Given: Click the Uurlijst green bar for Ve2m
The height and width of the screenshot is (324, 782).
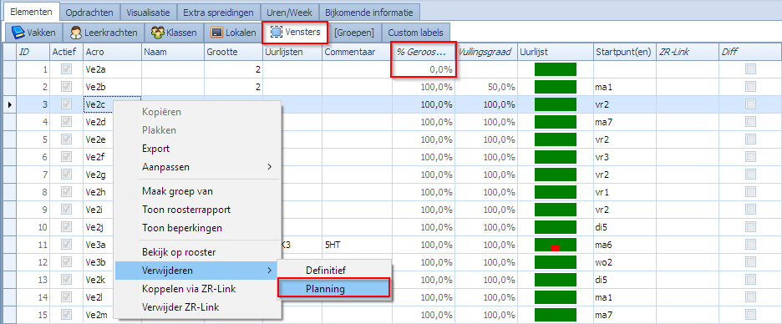Looking at the screenshot, I should coord(555,315).
